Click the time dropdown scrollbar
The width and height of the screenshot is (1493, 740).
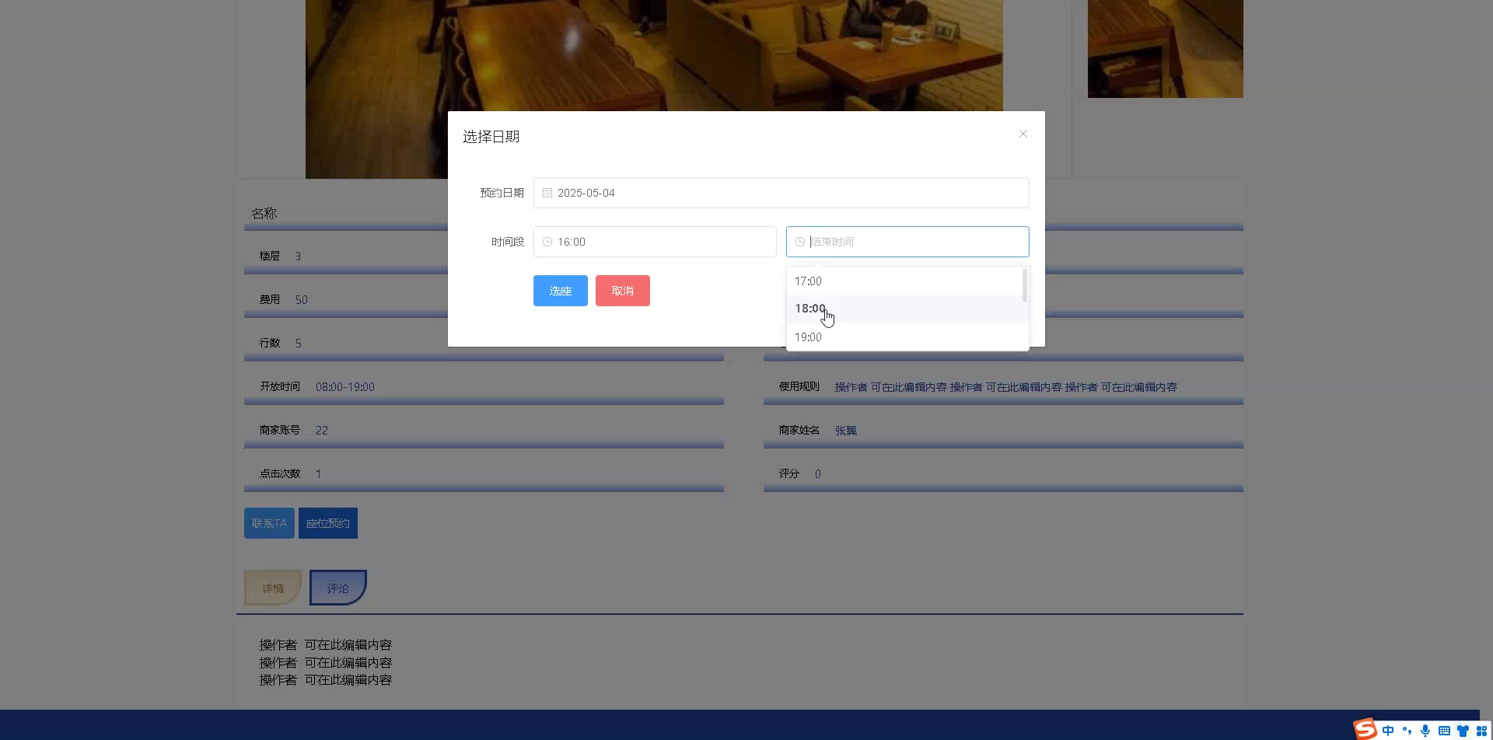[1025, 285]
